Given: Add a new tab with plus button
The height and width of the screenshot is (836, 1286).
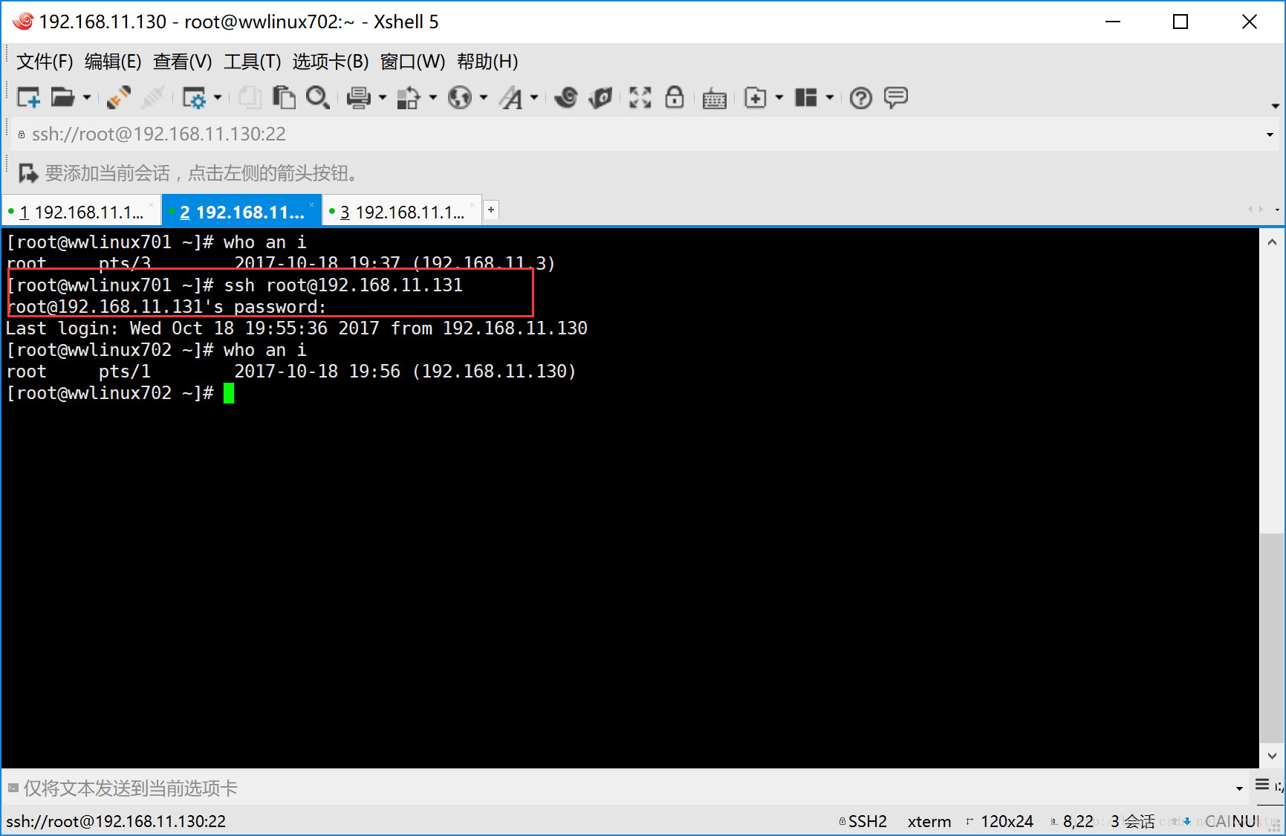Looking at the screenshot, I should [x=491, y=210].
